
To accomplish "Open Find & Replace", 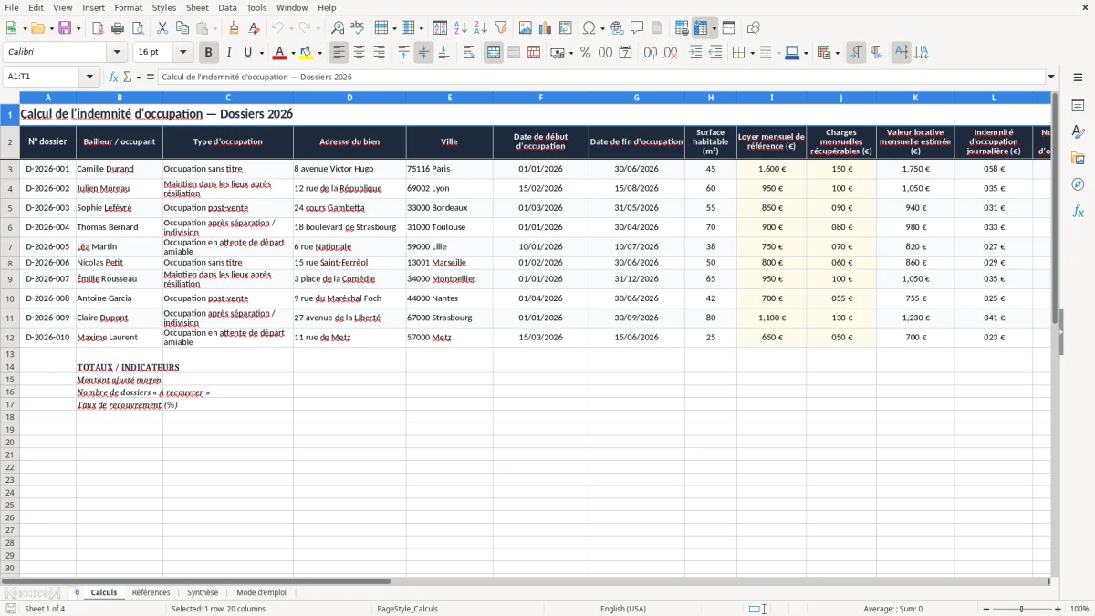I will click(x=338, y=28).
